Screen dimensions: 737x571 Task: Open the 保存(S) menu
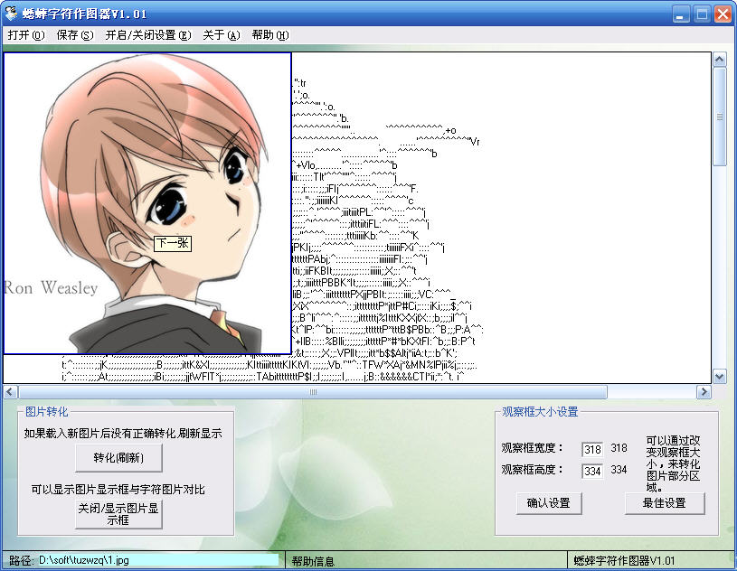75,35
